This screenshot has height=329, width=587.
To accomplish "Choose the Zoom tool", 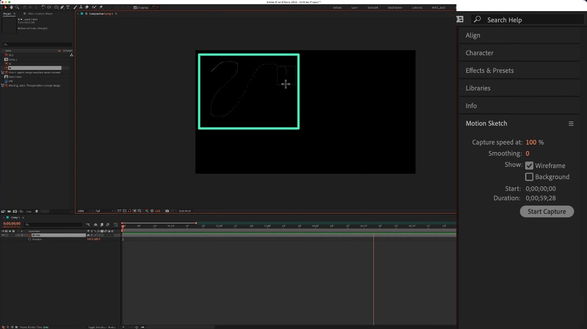I will click(x=17, y=7).
